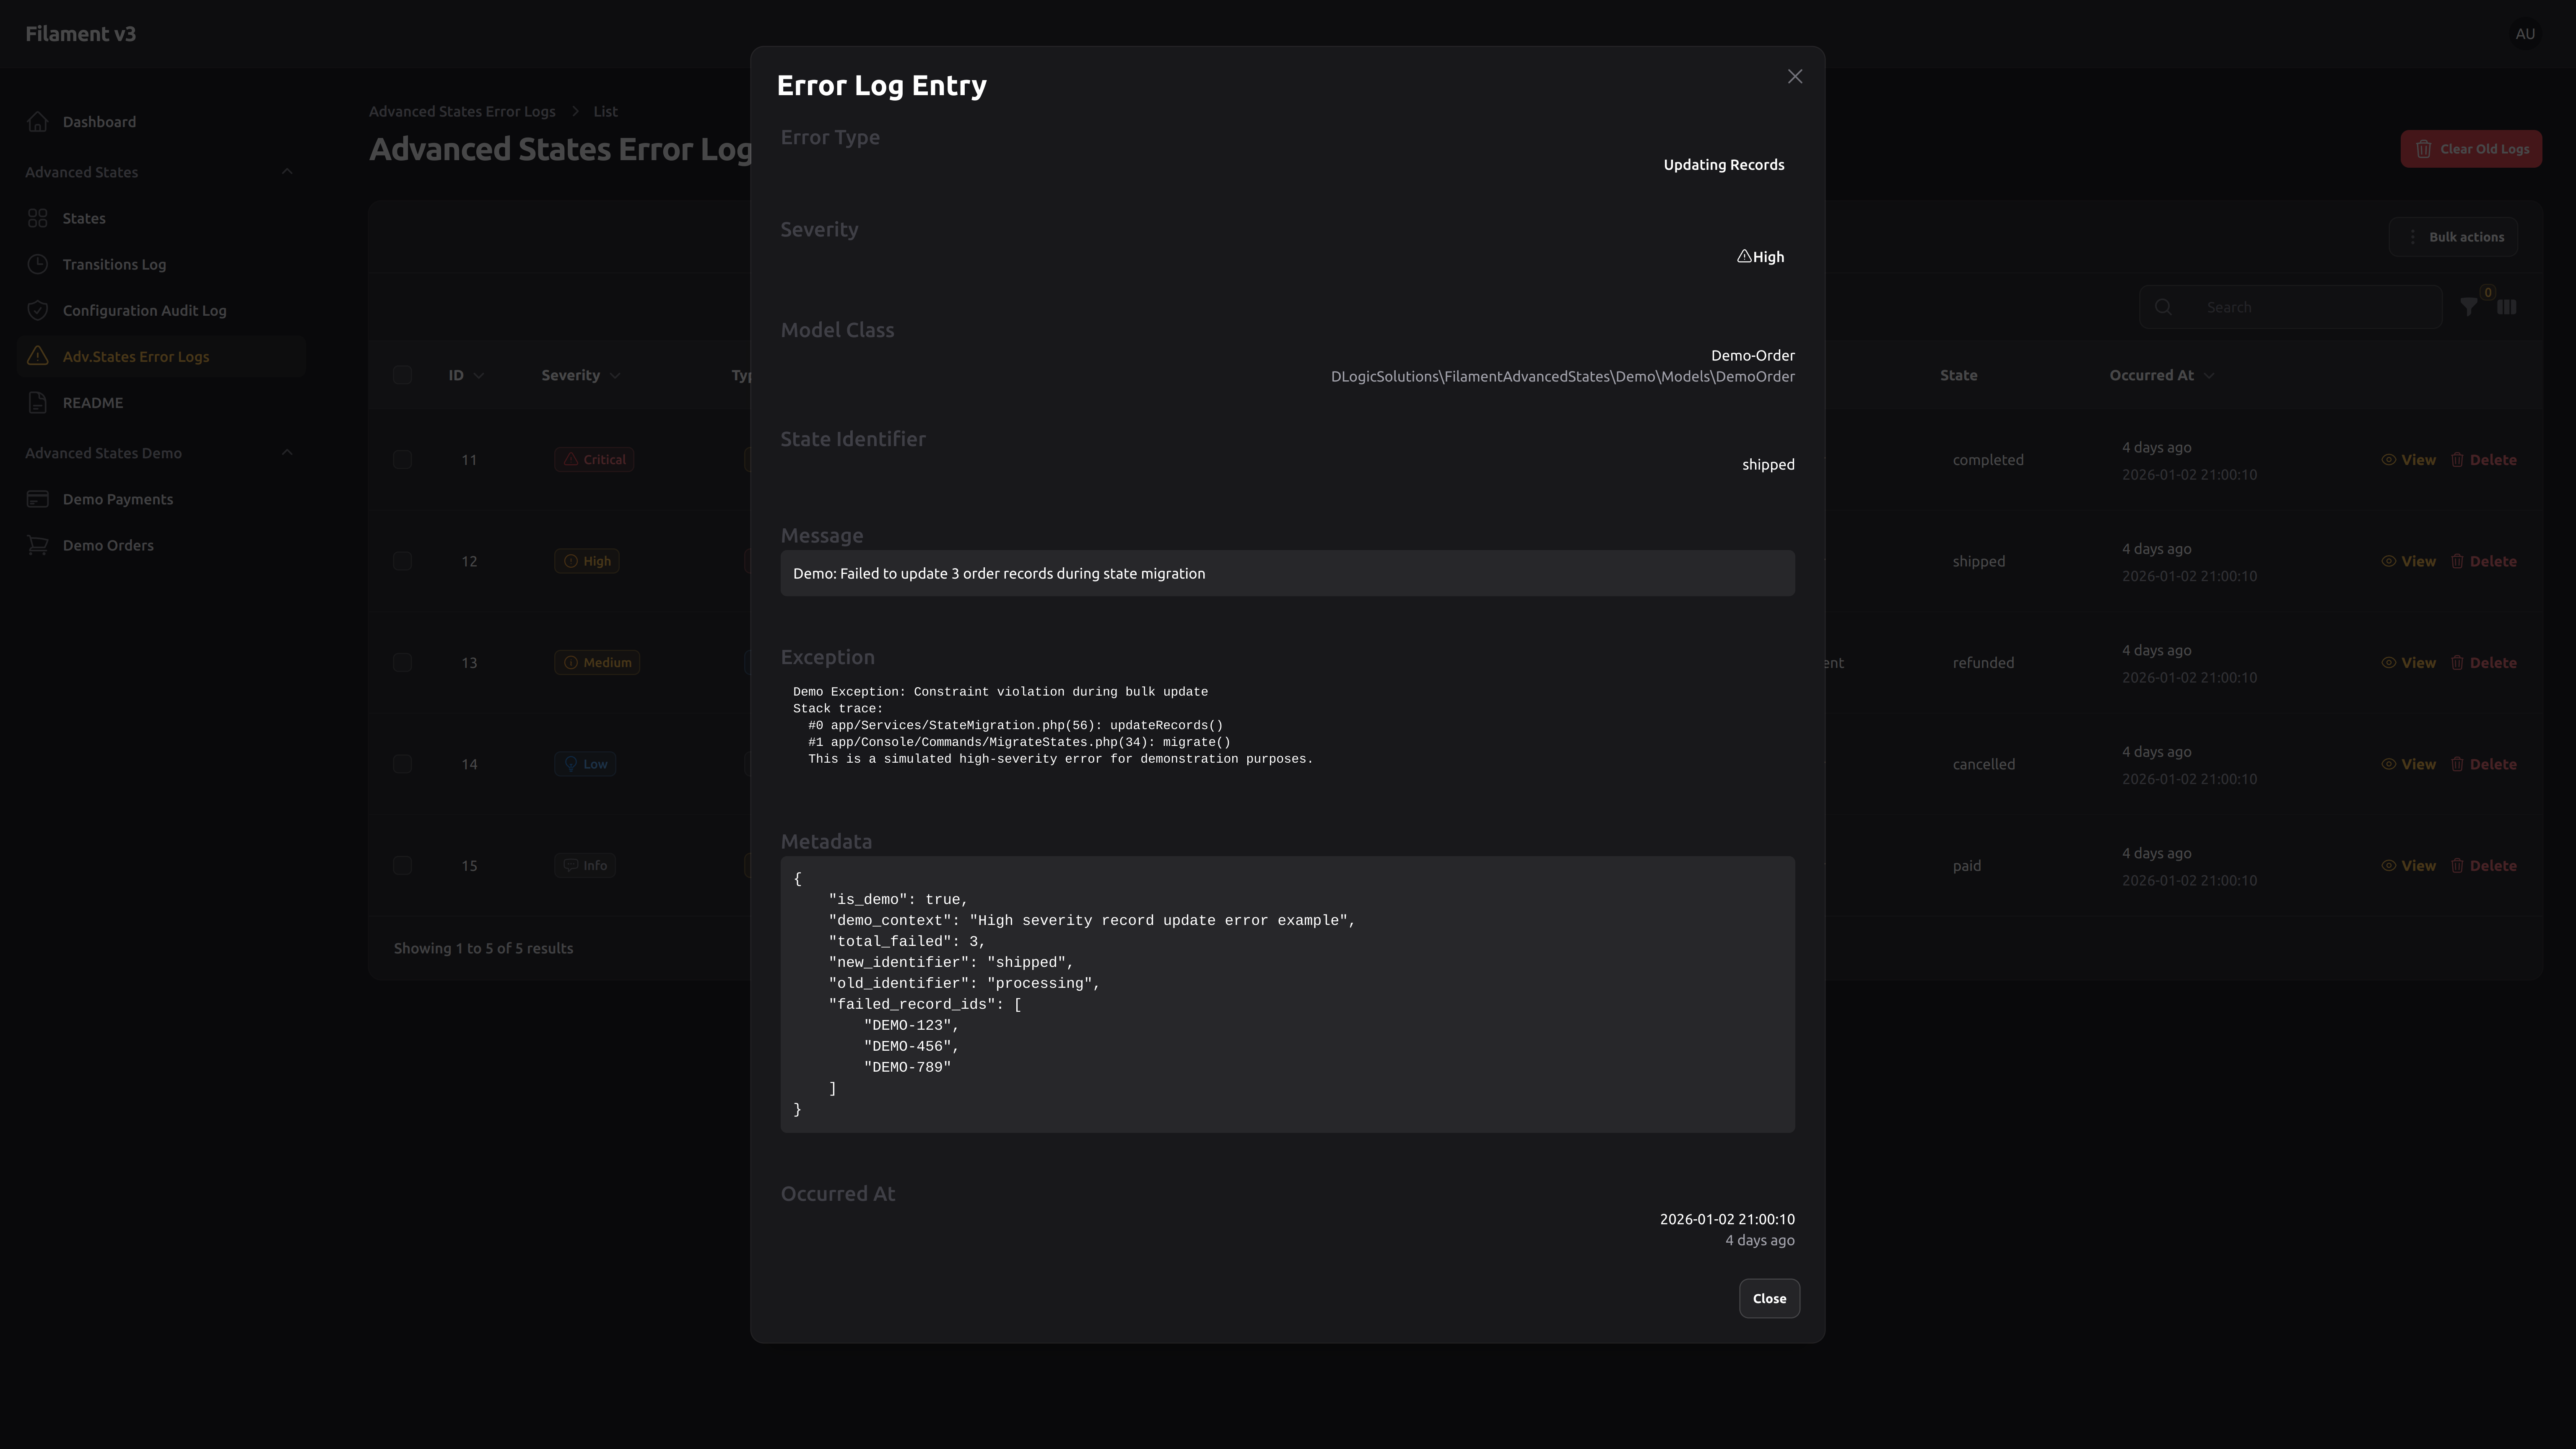Check the checkbox for row 11
The height and width of the screenshot is (1449, 2576).
tap(403, 459)
